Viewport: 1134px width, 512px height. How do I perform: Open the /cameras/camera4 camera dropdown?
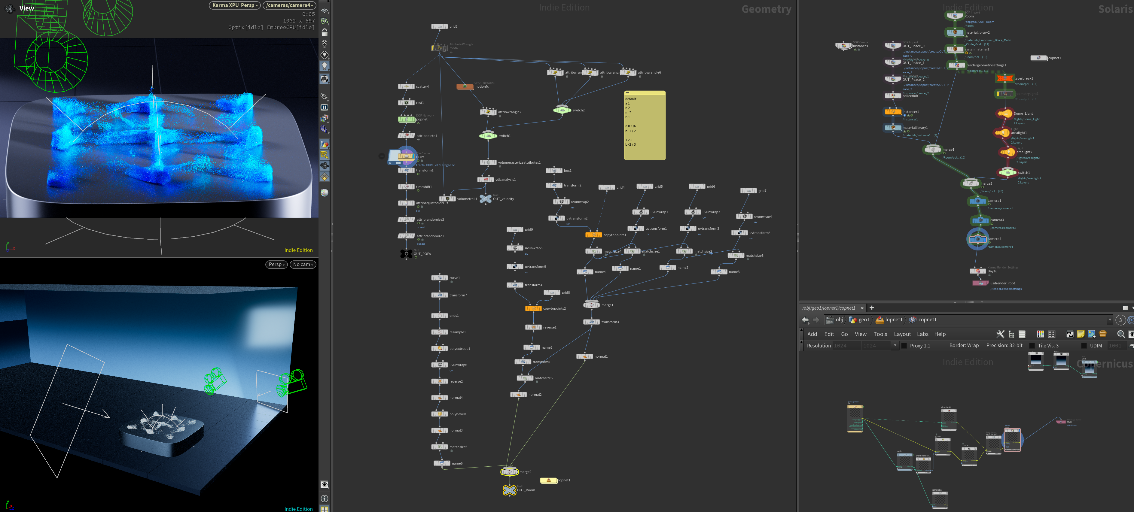(290, 5)
